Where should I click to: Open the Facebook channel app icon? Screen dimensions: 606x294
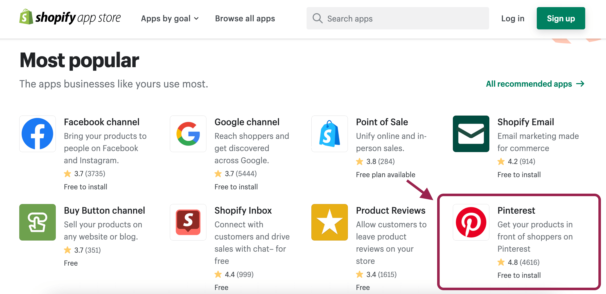click(x=38, y=134)
